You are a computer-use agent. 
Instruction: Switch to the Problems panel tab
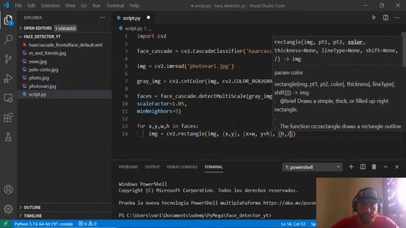pyautogui.click(x=128, y=167)
